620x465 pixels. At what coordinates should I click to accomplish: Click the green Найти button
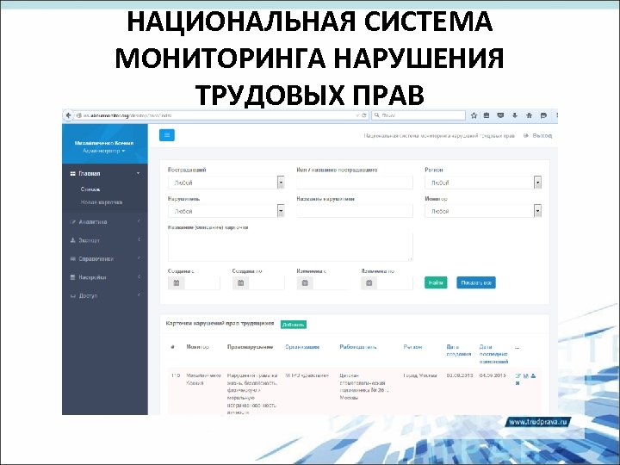point(436,282)
